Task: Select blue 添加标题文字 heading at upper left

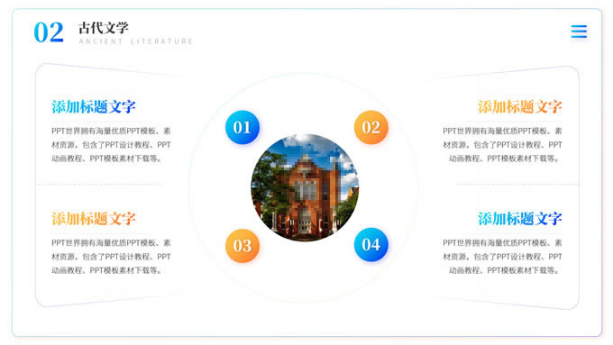Action: pyautogui.click(x=94, y=106)
